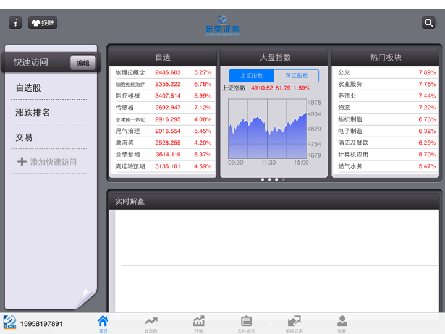Click the 快速访问 panel title

pos(31,62)
